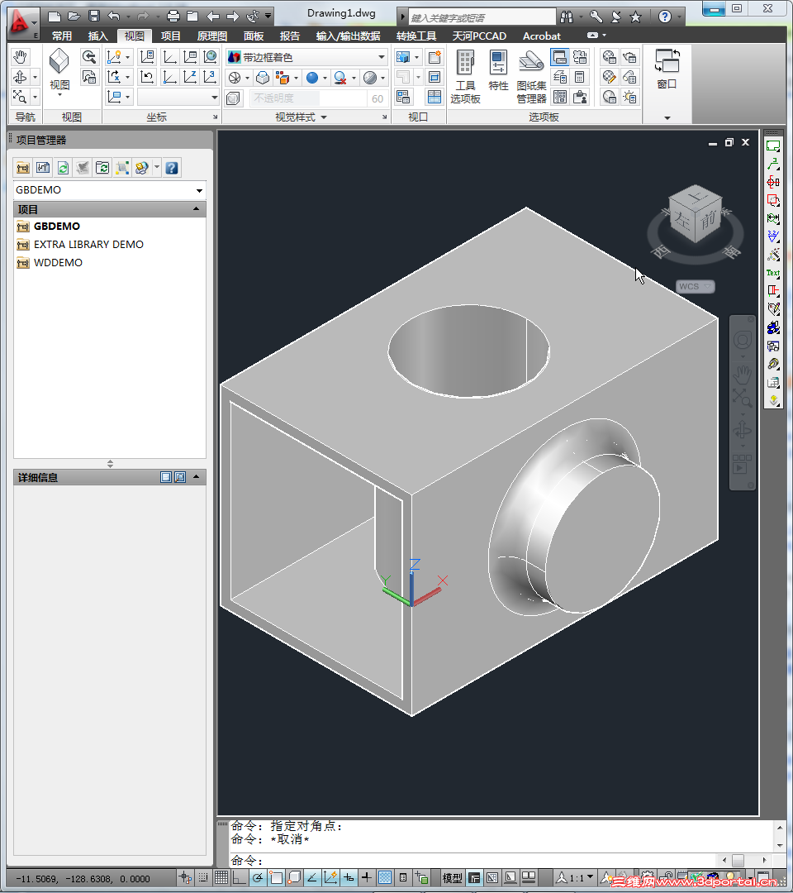Open the 面板 ribbon tab

253,36
